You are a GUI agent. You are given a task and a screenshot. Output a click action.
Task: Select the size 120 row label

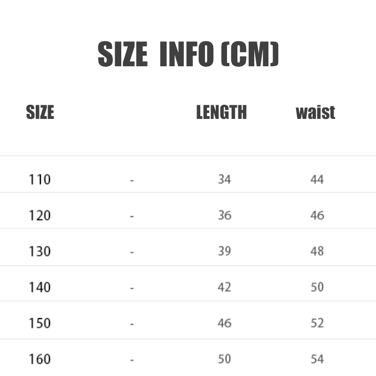39,216
